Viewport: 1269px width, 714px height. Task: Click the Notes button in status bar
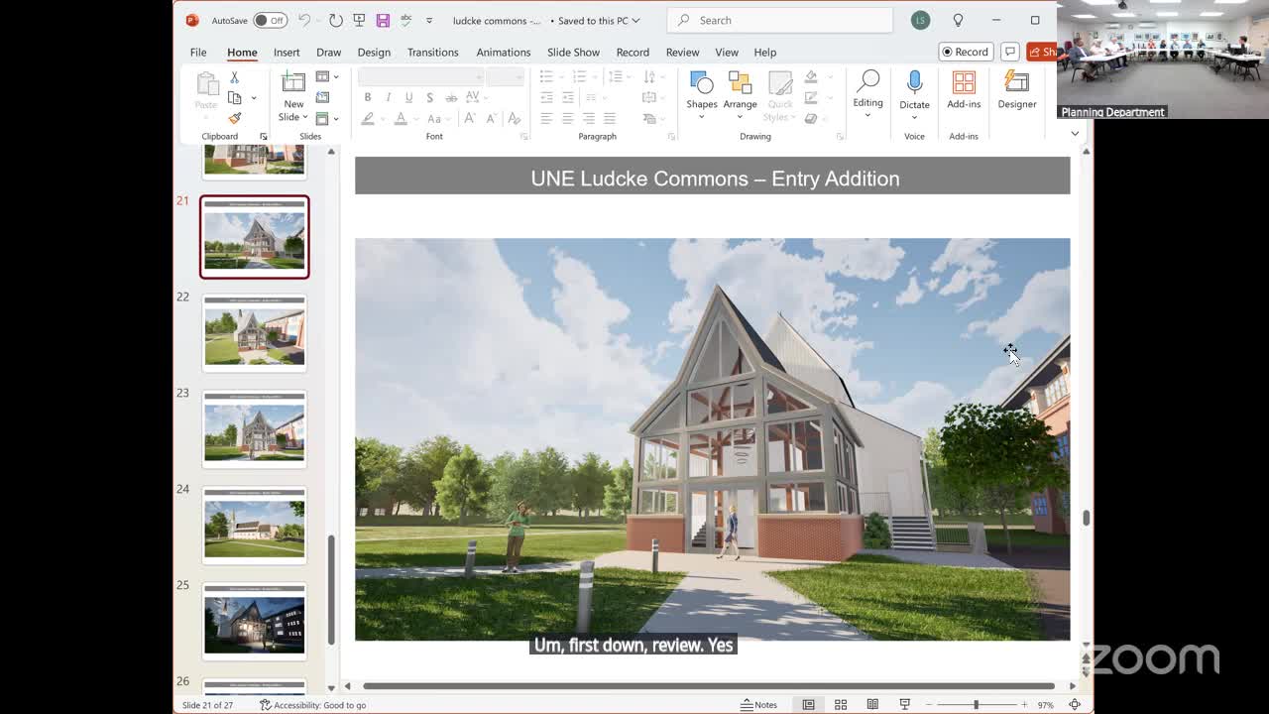coord(759,704)
